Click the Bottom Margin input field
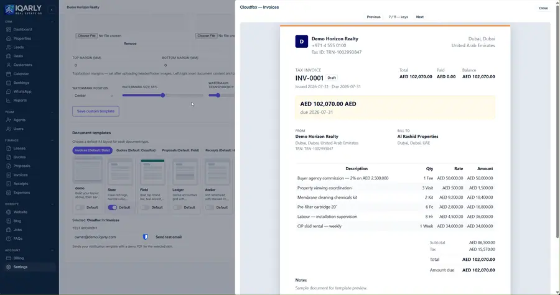 point(198,65)
